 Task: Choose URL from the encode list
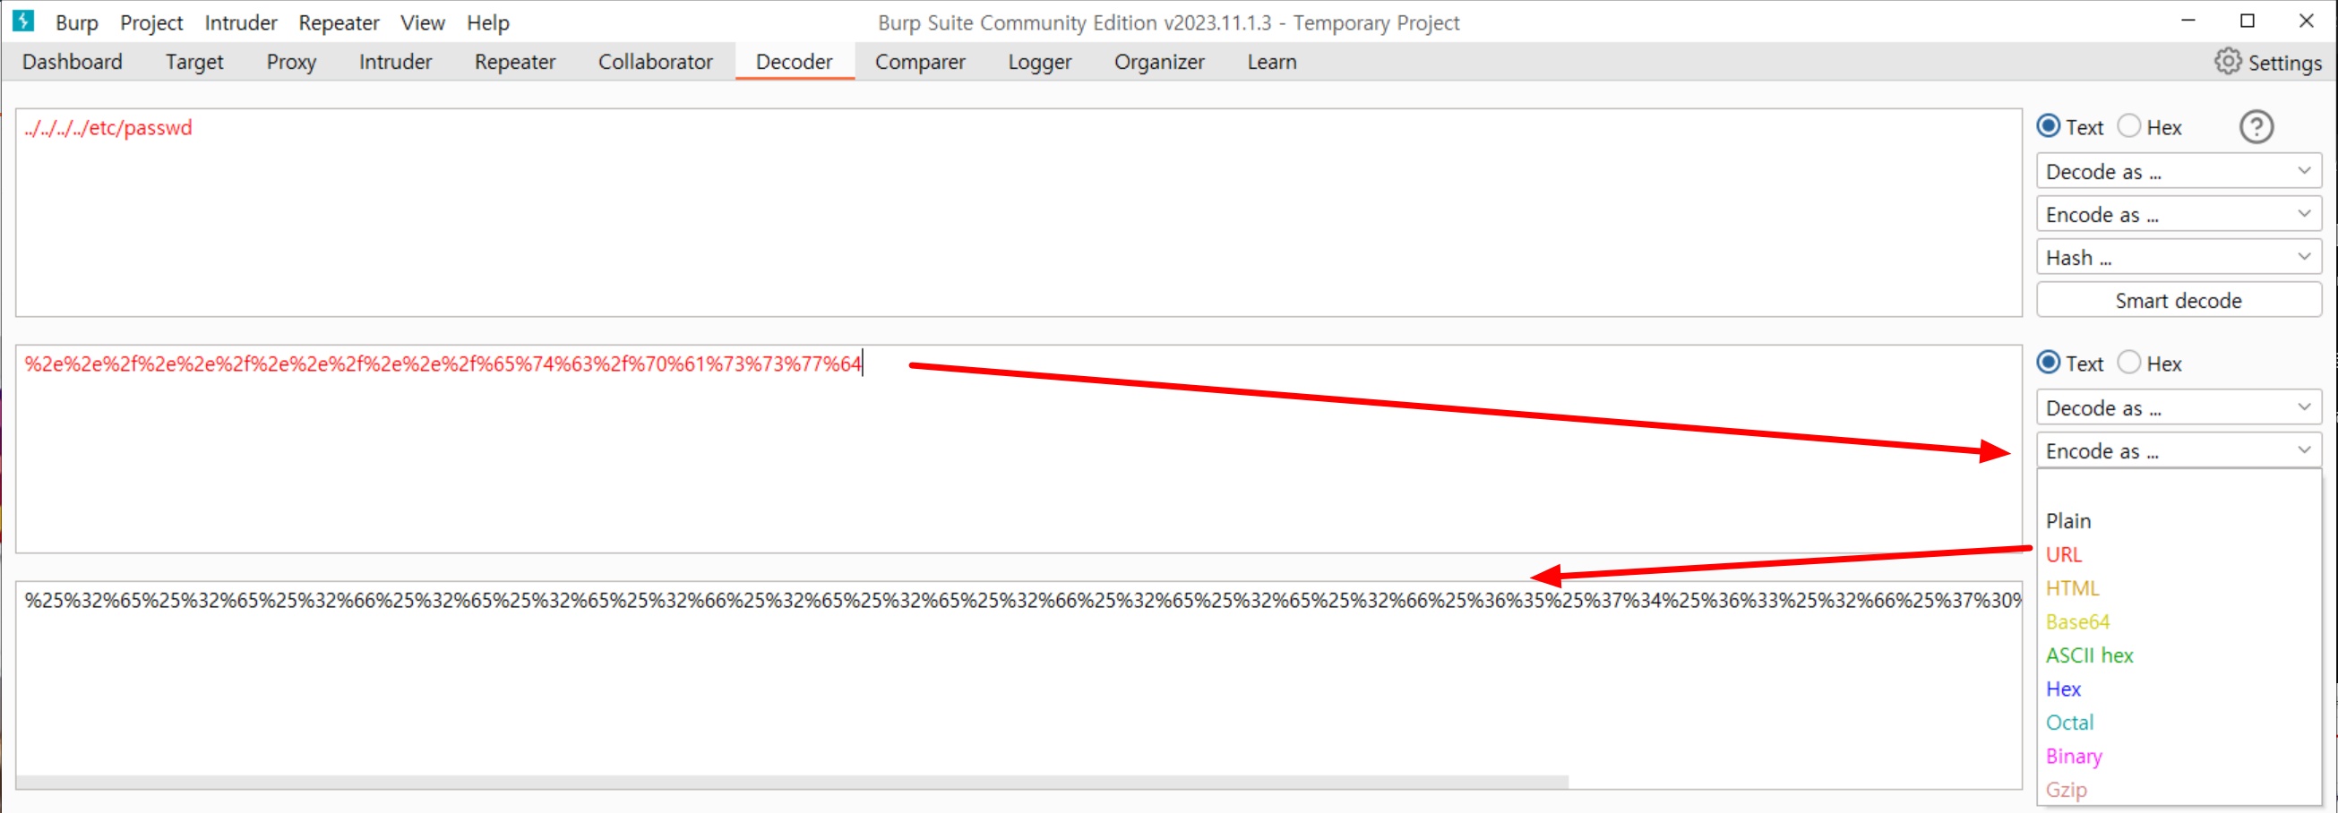[x=2179, y=554]
